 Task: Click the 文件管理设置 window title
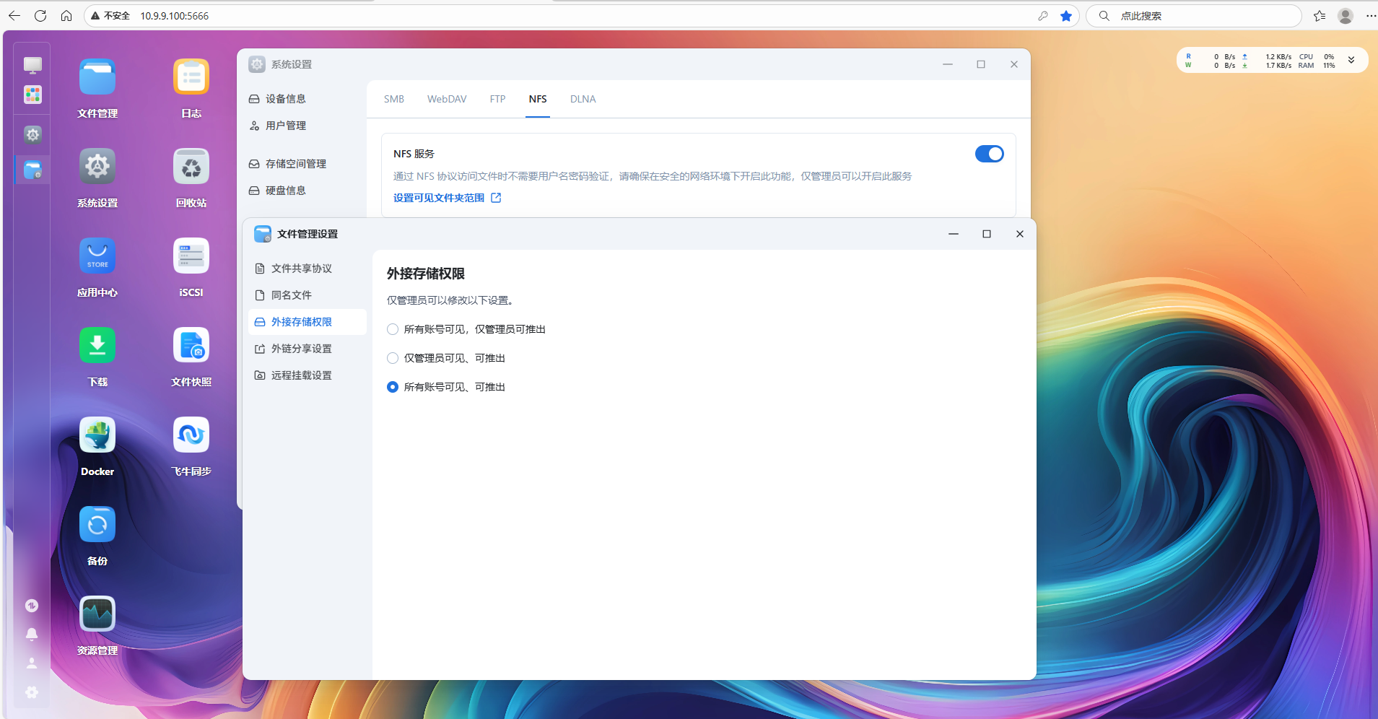308,234
